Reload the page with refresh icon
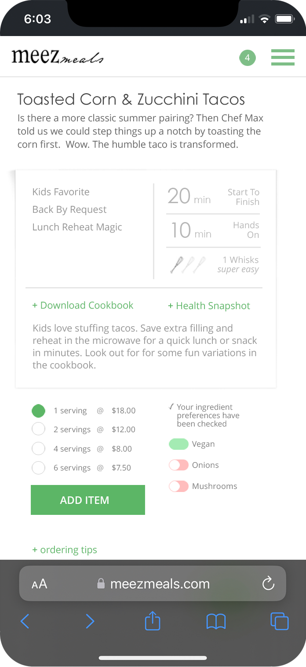Viewport: 306px width, 667px height. click(x=268, y=583)
